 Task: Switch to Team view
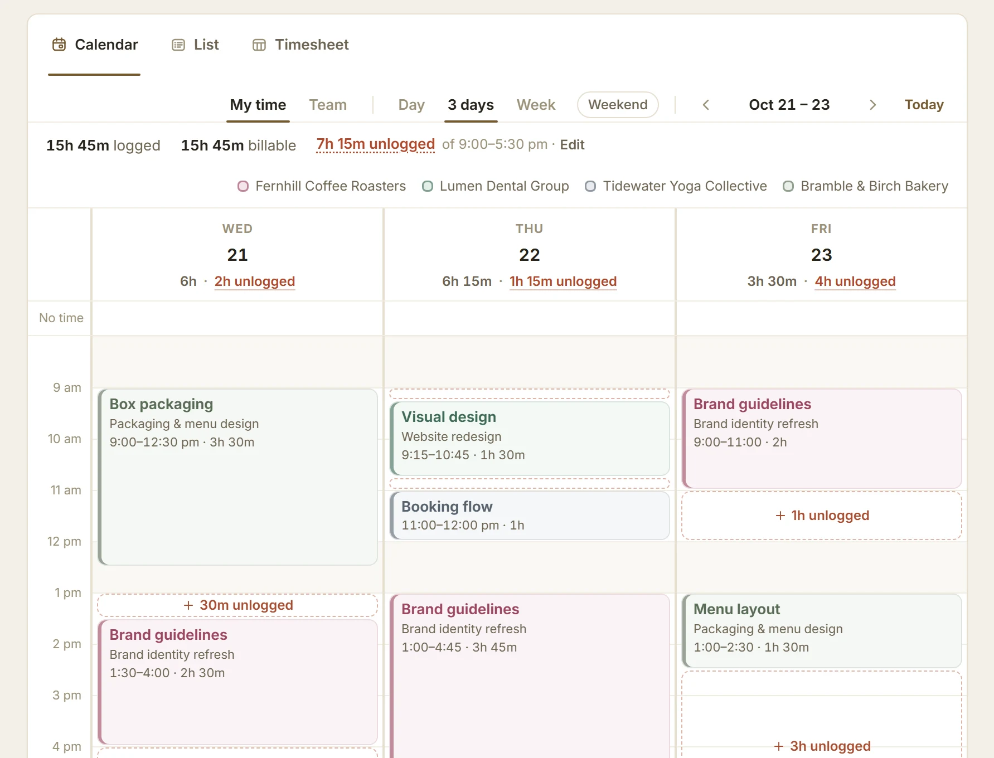pyautogui.click(x=328, y=105)
